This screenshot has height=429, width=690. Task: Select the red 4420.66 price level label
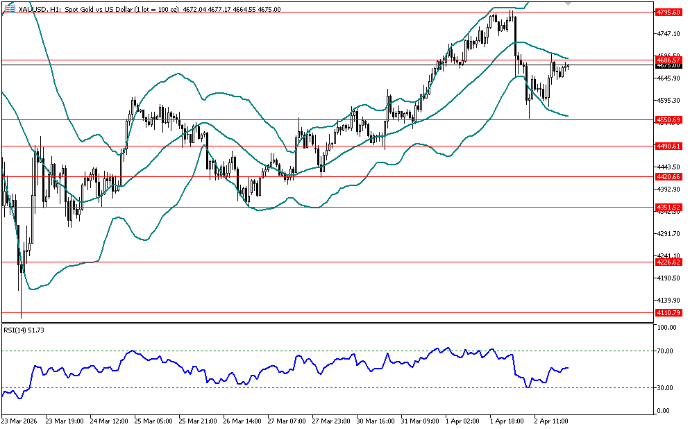pyautogui.click(x=669, y=177)
